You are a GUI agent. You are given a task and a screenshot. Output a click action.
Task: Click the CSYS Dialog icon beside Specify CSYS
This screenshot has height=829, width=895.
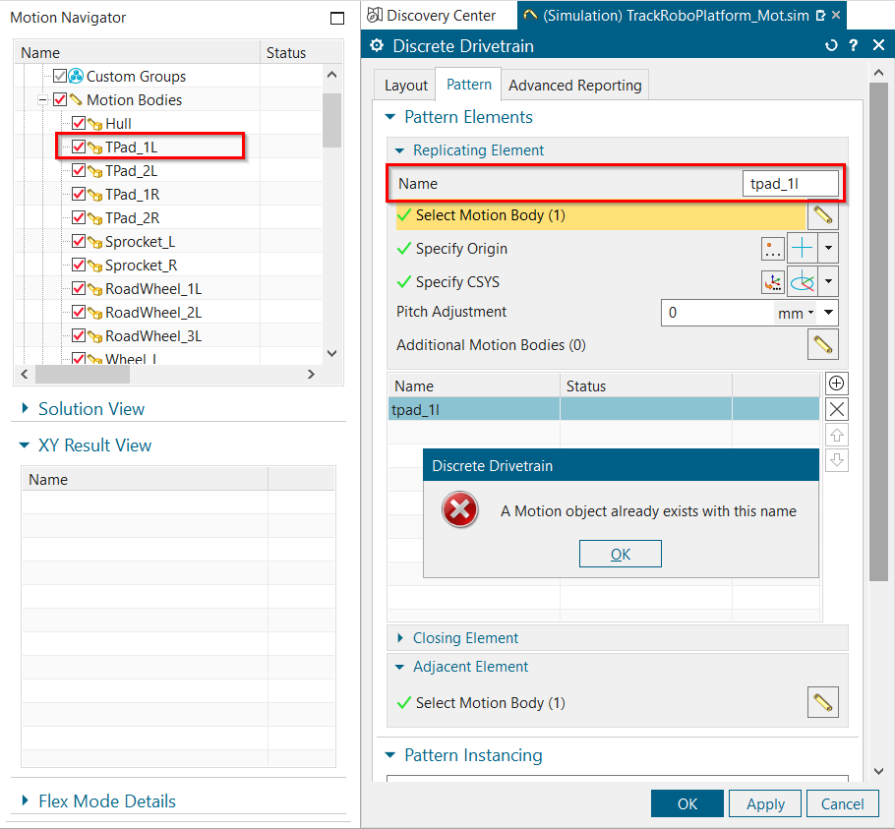pyautogui.click(x=773, y=282)
